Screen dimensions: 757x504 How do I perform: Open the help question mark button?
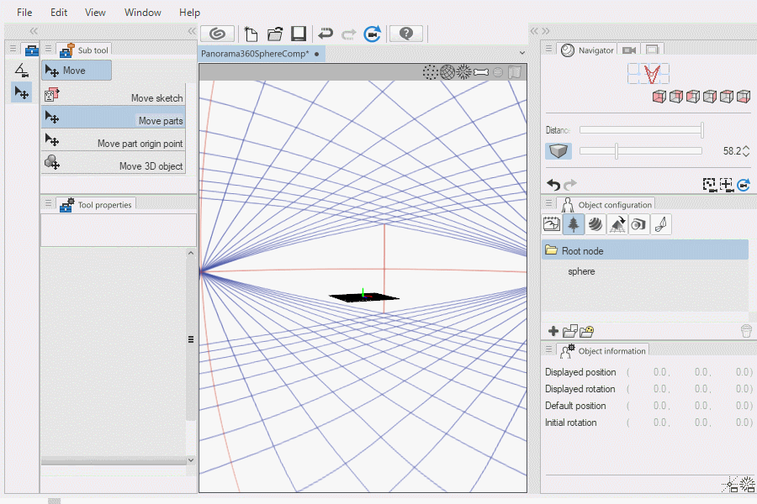406,34
